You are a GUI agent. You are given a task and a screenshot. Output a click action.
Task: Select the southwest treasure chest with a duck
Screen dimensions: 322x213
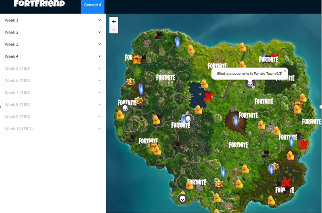pyautogui.click(x=153, y=146)
